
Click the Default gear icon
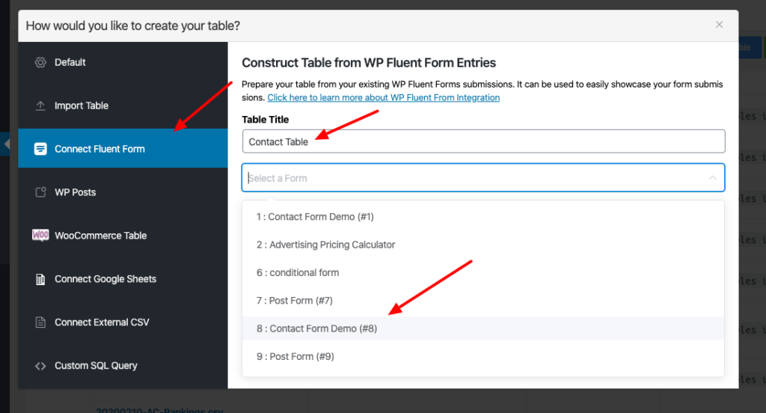pos(40,62)
